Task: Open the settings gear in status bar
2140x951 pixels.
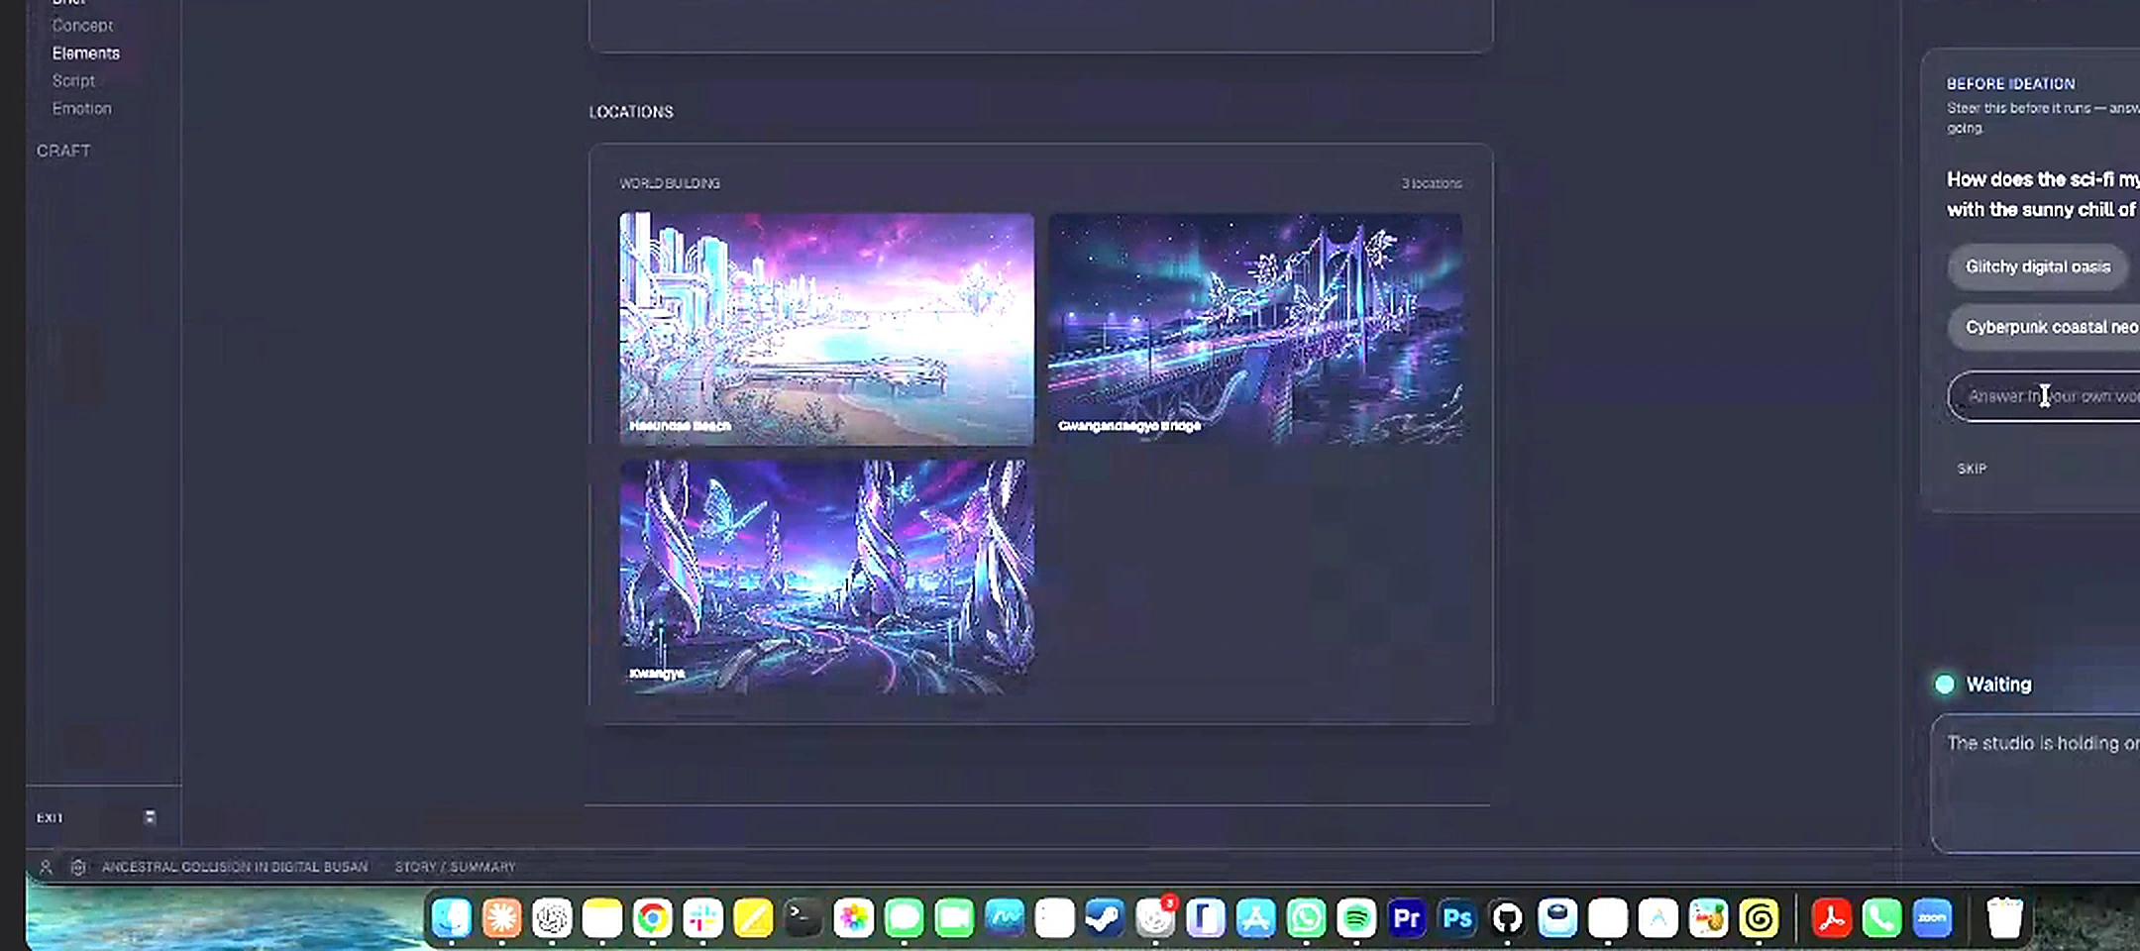Action: (x=78, y=867)
